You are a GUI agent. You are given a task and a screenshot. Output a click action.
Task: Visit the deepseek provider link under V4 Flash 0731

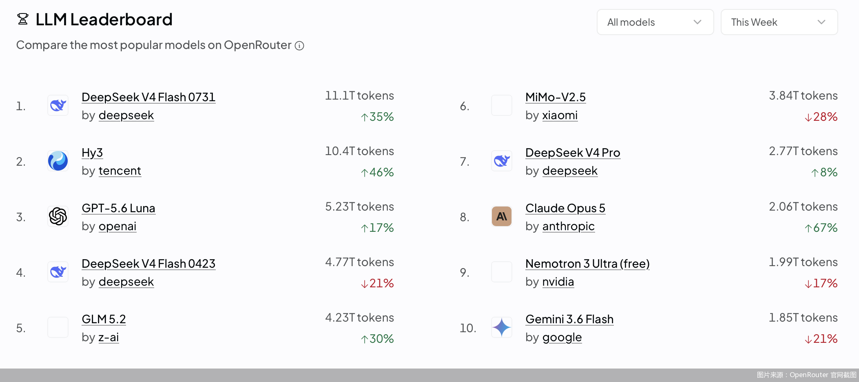[126, 115]
